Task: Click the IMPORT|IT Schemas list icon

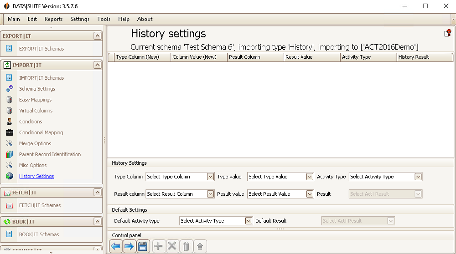Action: point(9,77)
